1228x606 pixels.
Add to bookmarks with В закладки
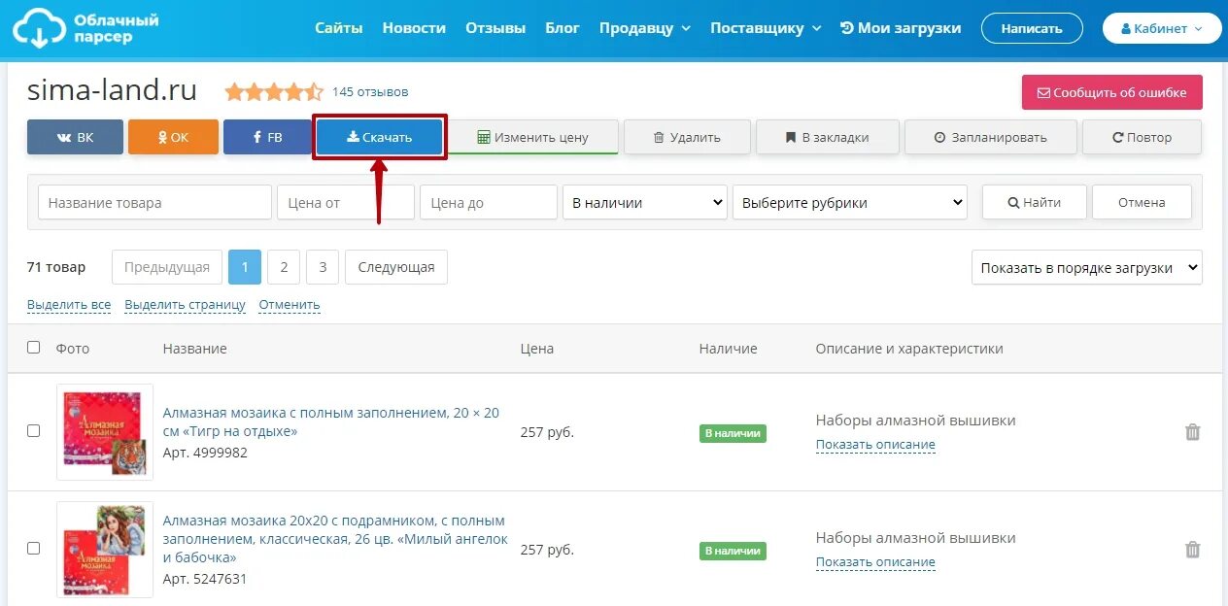827,137
